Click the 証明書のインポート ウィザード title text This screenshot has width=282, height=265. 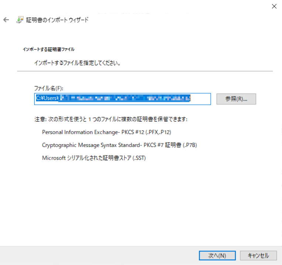57,20
